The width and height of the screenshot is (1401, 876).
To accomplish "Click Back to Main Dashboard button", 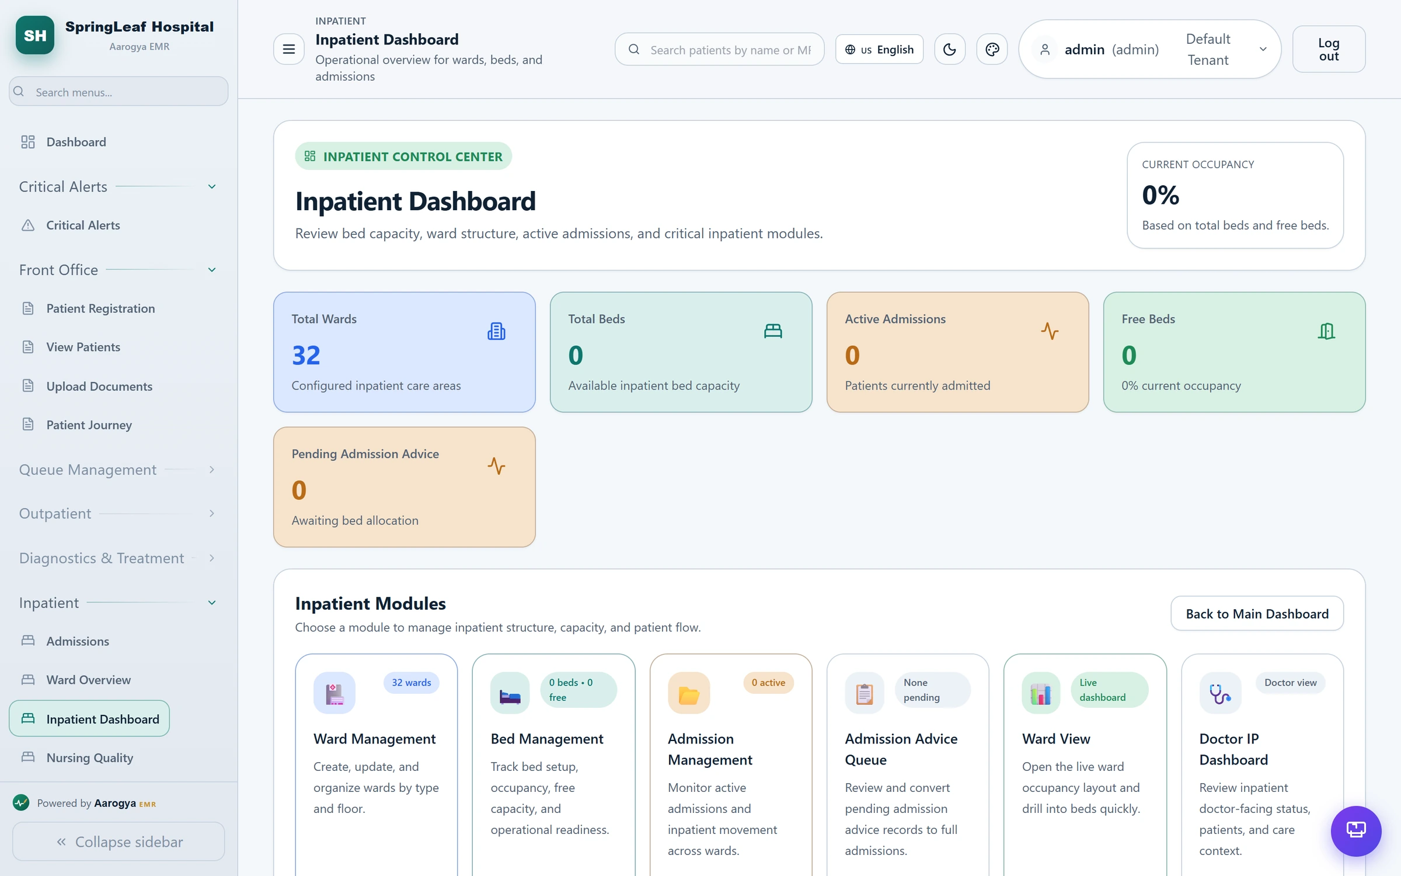I will coord(1257,613).
